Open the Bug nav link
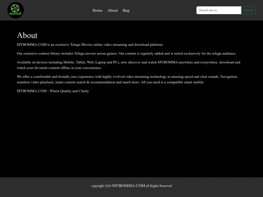 pyautogui.click(x=126, y=10)
